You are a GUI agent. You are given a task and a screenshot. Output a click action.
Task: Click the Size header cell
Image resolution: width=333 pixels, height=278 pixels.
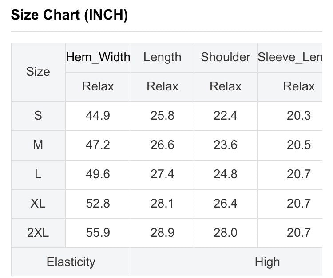[x=38, y=72]
